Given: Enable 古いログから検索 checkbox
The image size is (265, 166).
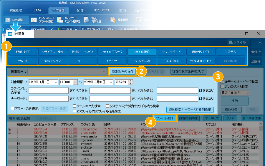Looking at the screenshot, I should pyautogui.click(x=222, y=87).
